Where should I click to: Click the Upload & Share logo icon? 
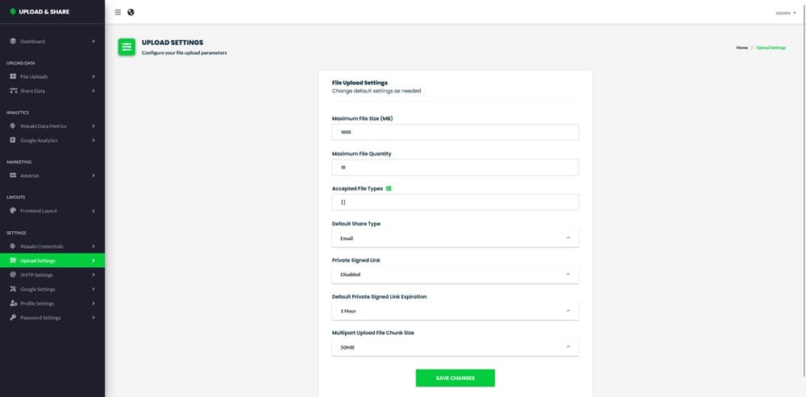[x=12, y=11]
